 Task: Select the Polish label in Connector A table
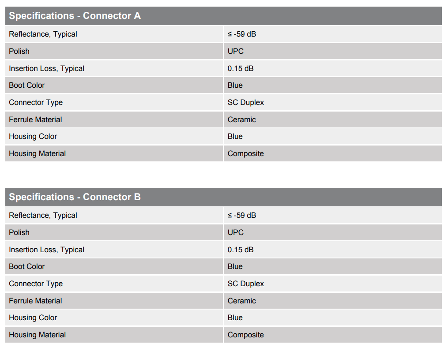[19, 51]
